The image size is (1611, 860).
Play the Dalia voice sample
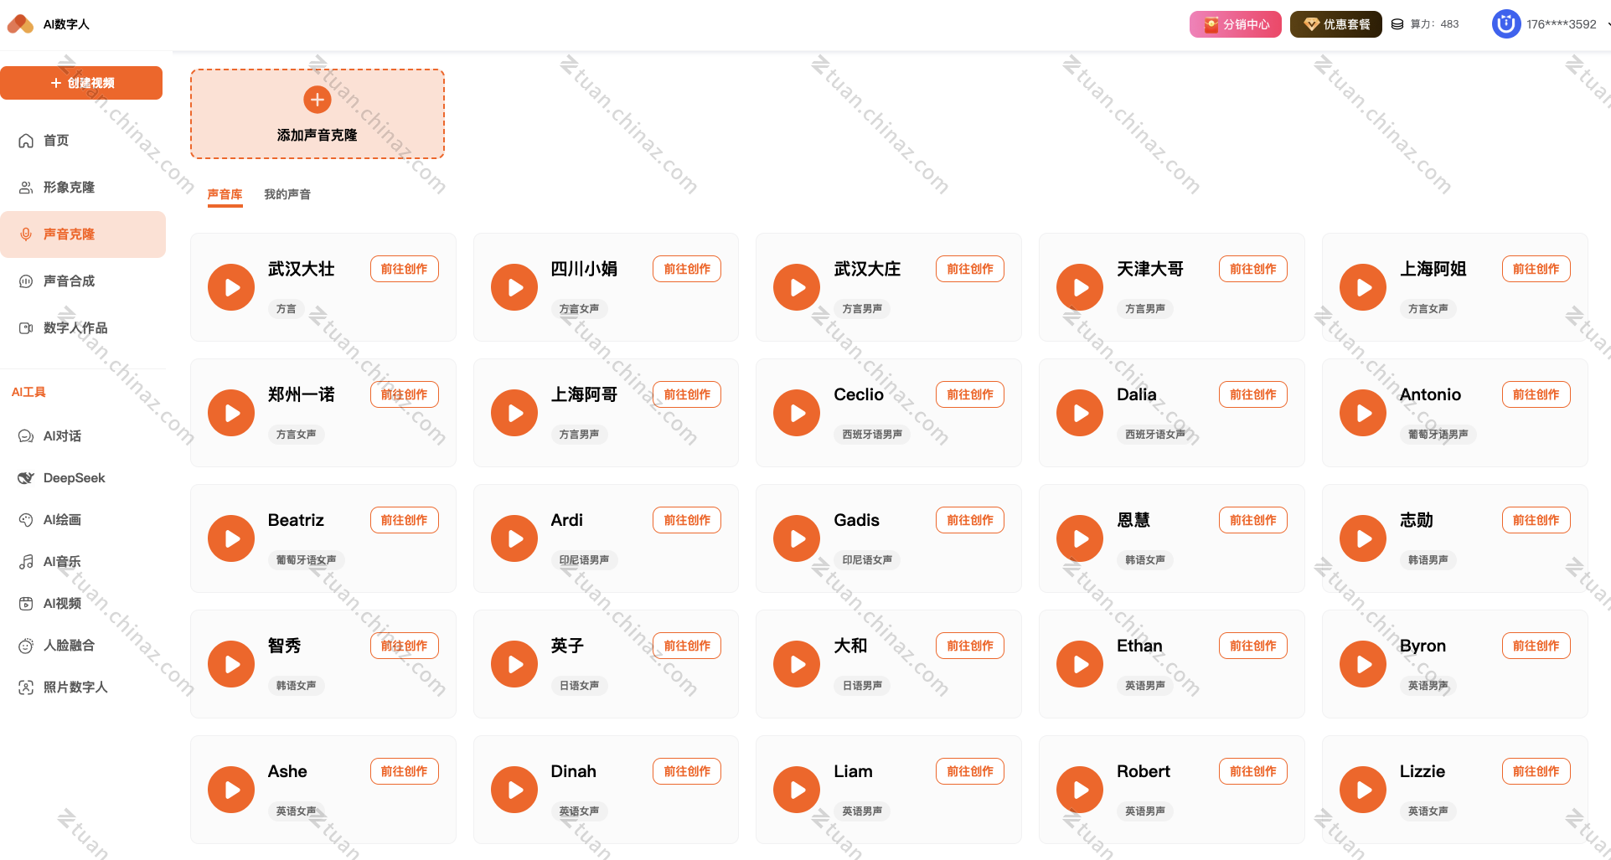coord(1080,413)
